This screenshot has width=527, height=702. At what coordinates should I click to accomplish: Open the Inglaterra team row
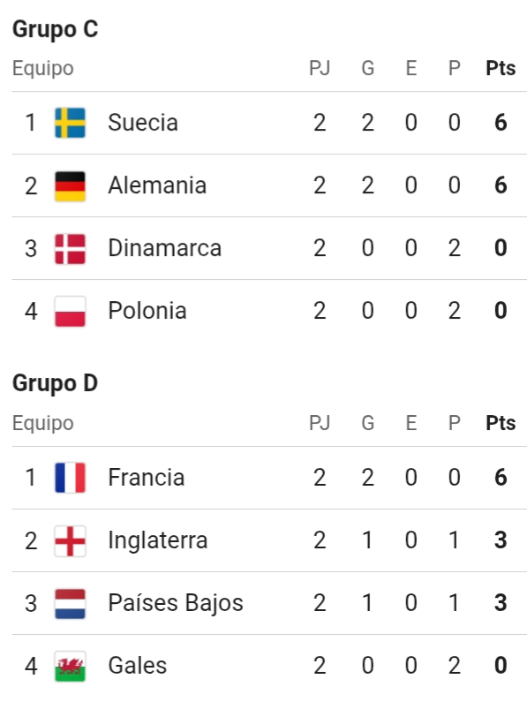(269, 540)
